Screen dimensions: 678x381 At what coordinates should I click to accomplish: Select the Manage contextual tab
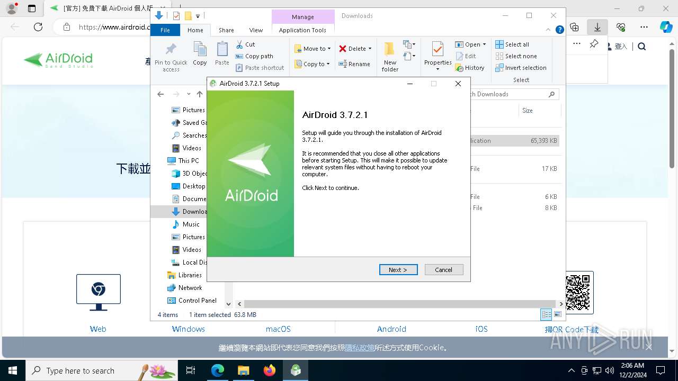303,17
